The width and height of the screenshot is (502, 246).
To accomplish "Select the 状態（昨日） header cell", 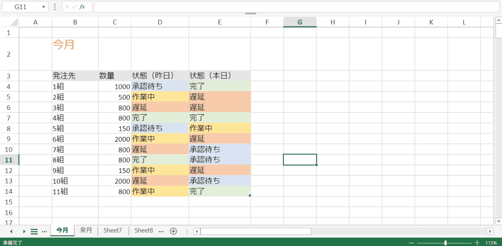I will coord(160,76).
